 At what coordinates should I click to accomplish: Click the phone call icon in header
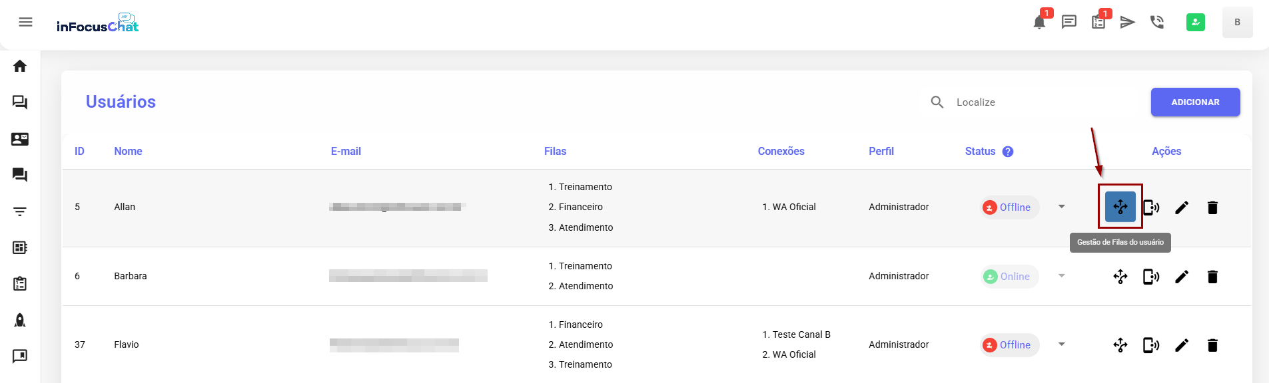[1157, 23]
